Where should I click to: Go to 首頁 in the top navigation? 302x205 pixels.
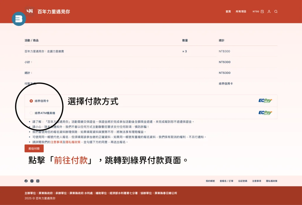(228, 11)
